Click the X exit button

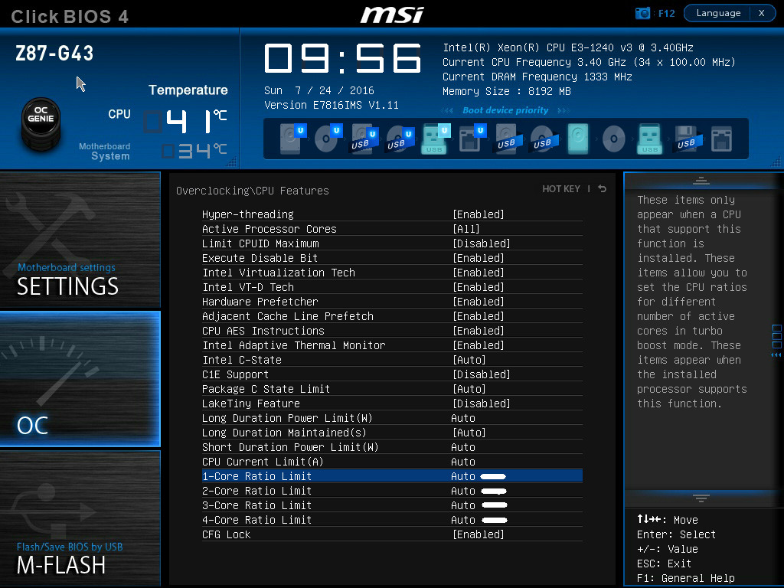(x=762, y=13)
